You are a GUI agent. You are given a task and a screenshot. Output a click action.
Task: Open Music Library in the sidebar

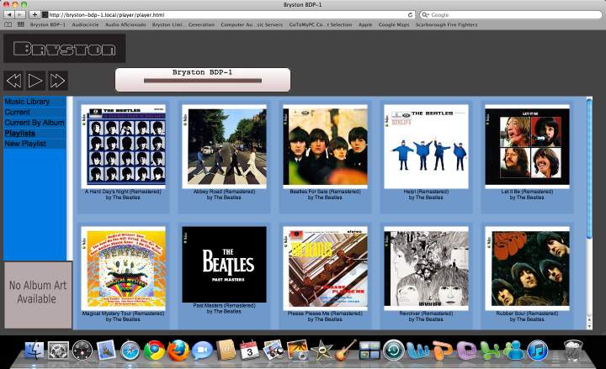tap(27, 102)
